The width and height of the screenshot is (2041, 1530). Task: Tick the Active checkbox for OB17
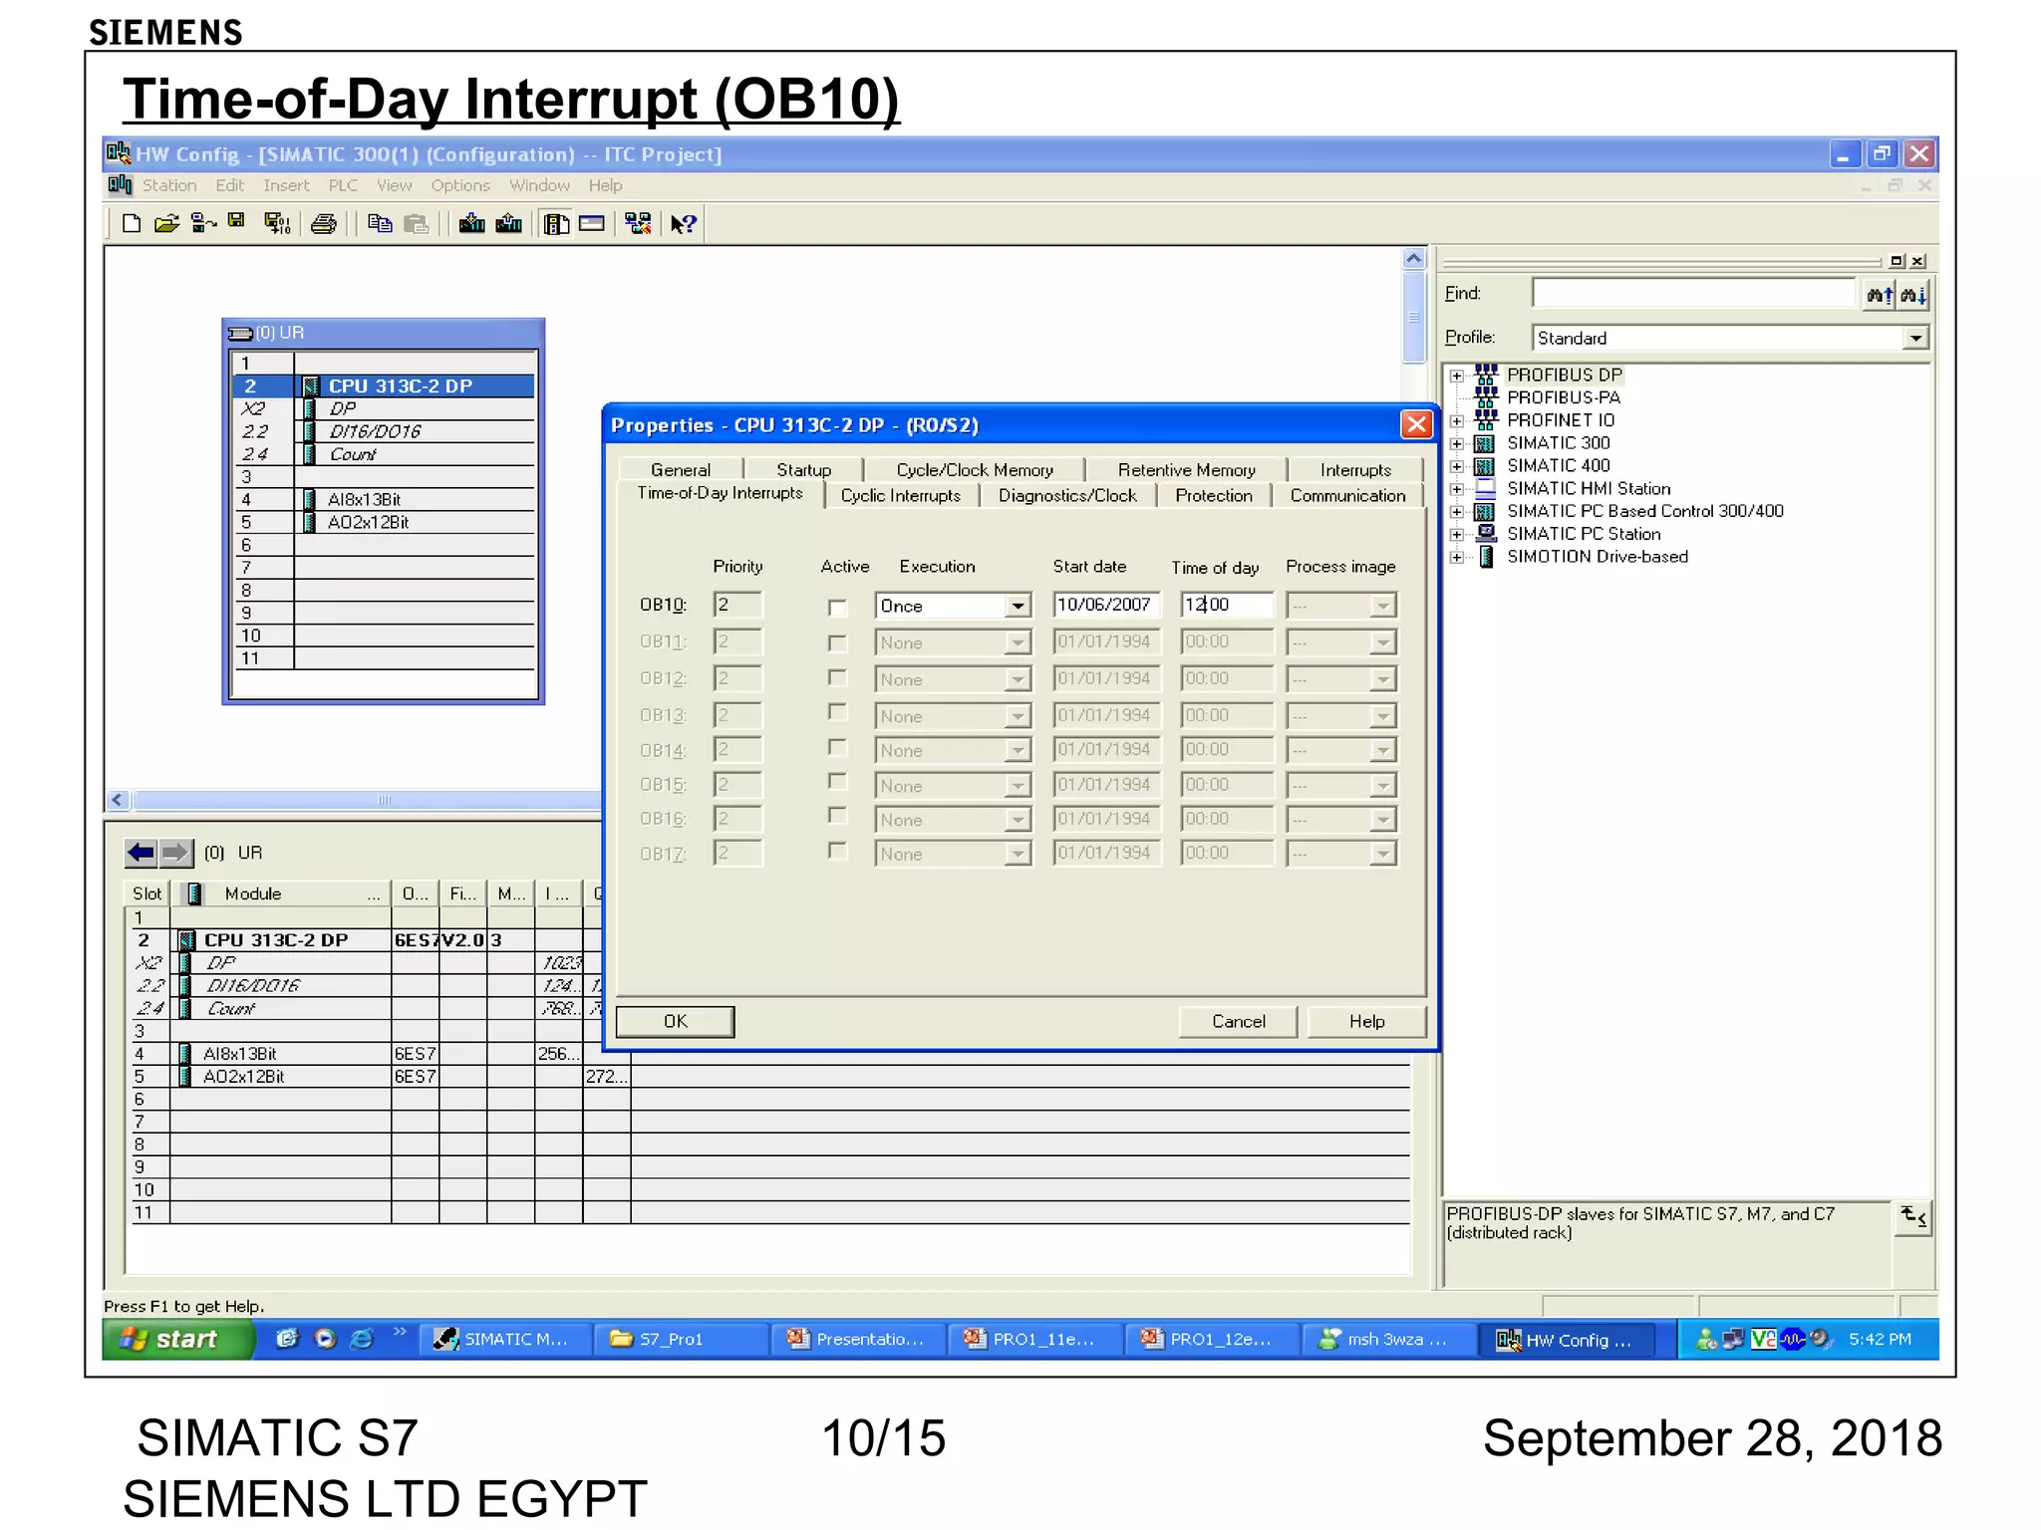pos(837,852)
